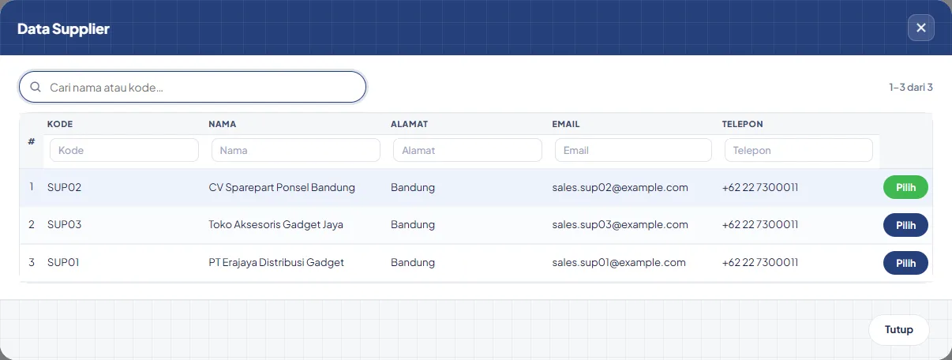
Task: Click sales.sup02@example.com email
Action: click(620, 188)
